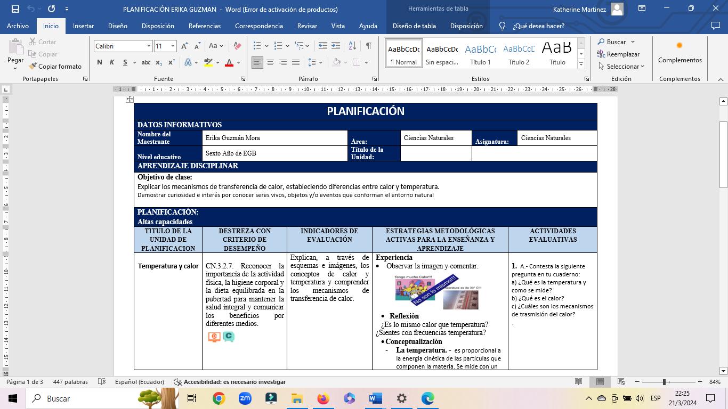This screenshot has width=728, height=409.
Task: Click the Complementos add-ins icon
Action: click(680, 52)
